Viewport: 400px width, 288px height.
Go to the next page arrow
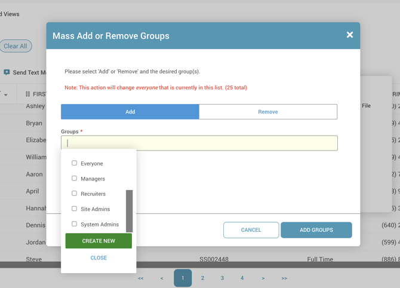pyautogui.click(x=263, y=278)
